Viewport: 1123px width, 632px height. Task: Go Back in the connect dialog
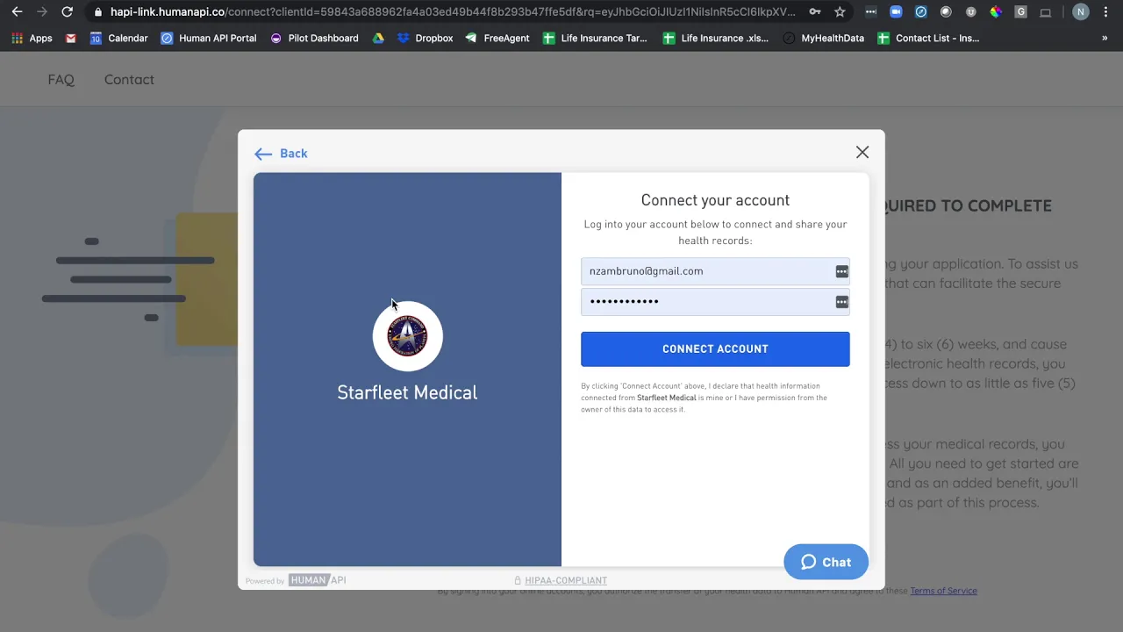coord(281,154)
